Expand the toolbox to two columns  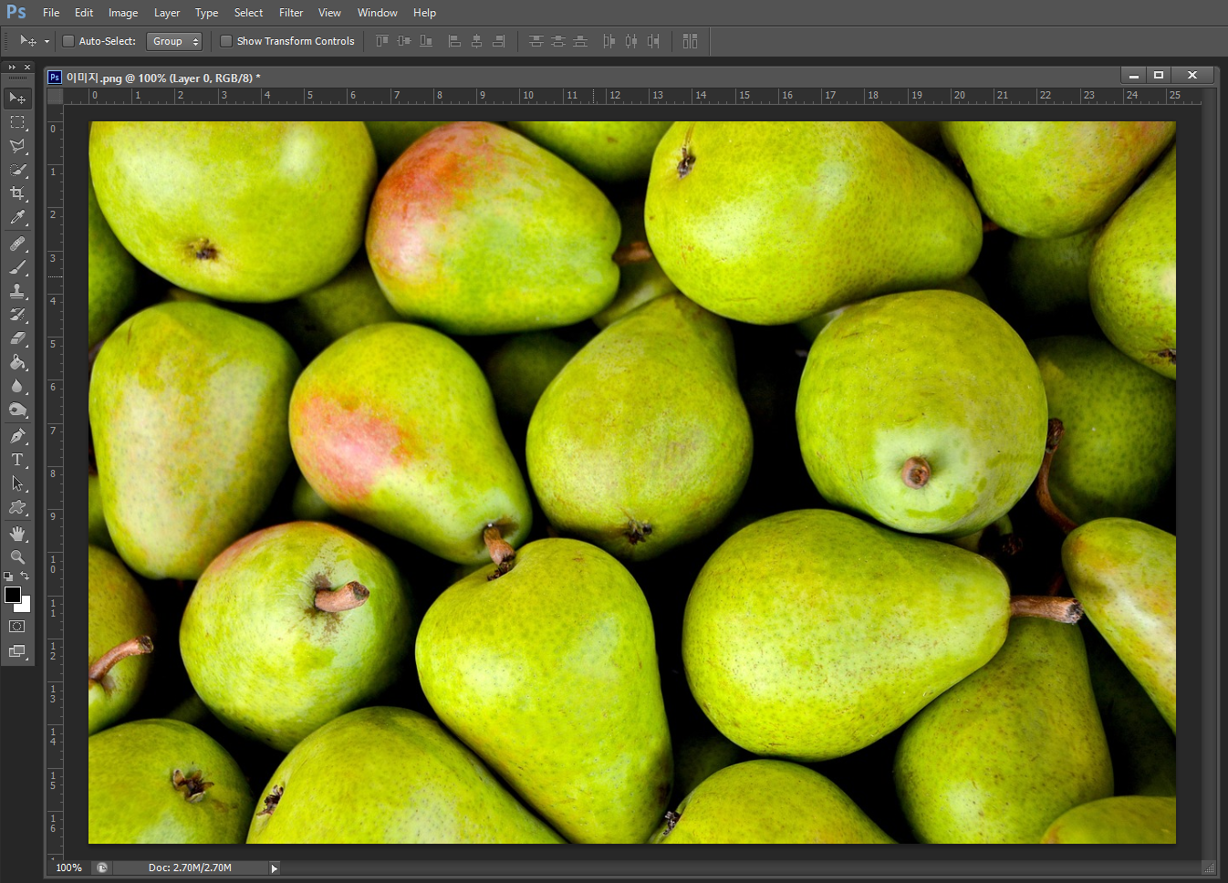point(12,68)
